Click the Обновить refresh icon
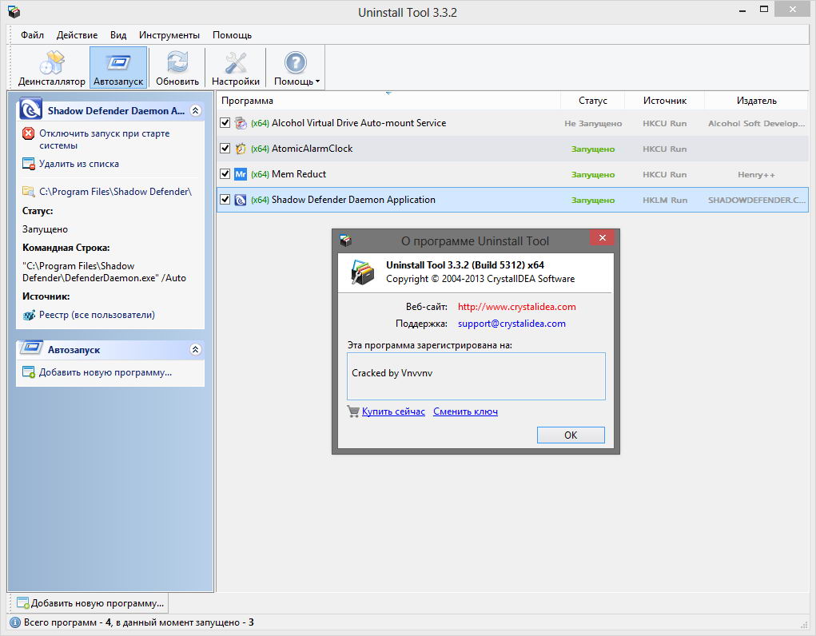This screenshot has height=636, width=816. 177,63
